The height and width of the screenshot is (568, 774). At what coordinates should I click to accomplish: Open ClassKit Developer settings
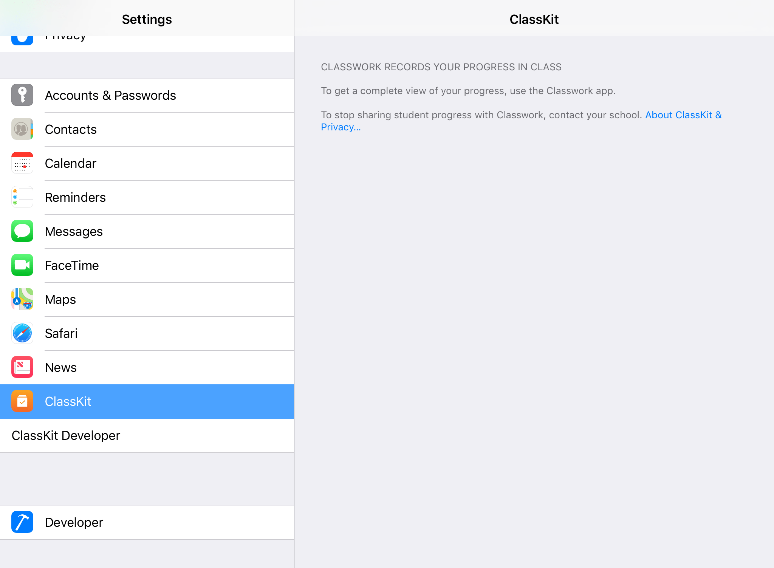coord(147,435)
